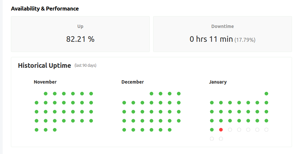Select the November 1 green status dot
295x154 pixels.
pyautogui.click(x=46, y=93)
